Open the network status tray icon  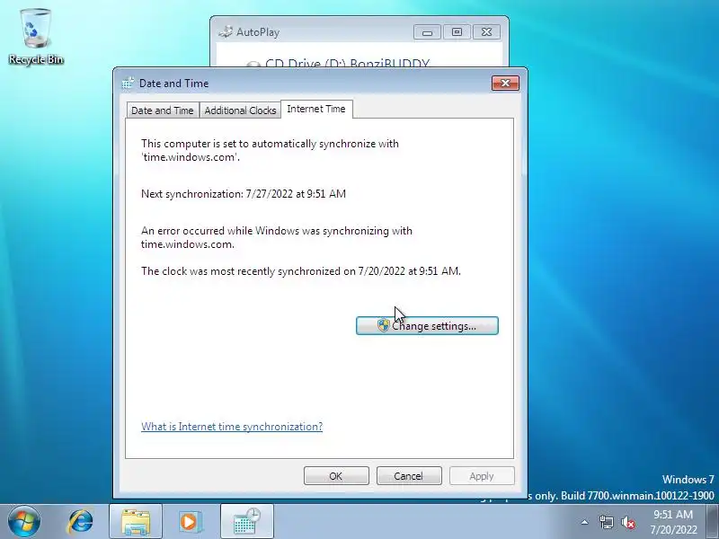point(606,522)
